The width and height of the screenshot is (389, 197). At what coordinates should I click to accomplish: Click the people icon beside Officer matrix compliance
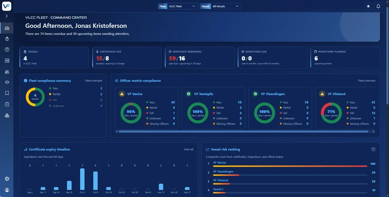(x=117, y=81)
